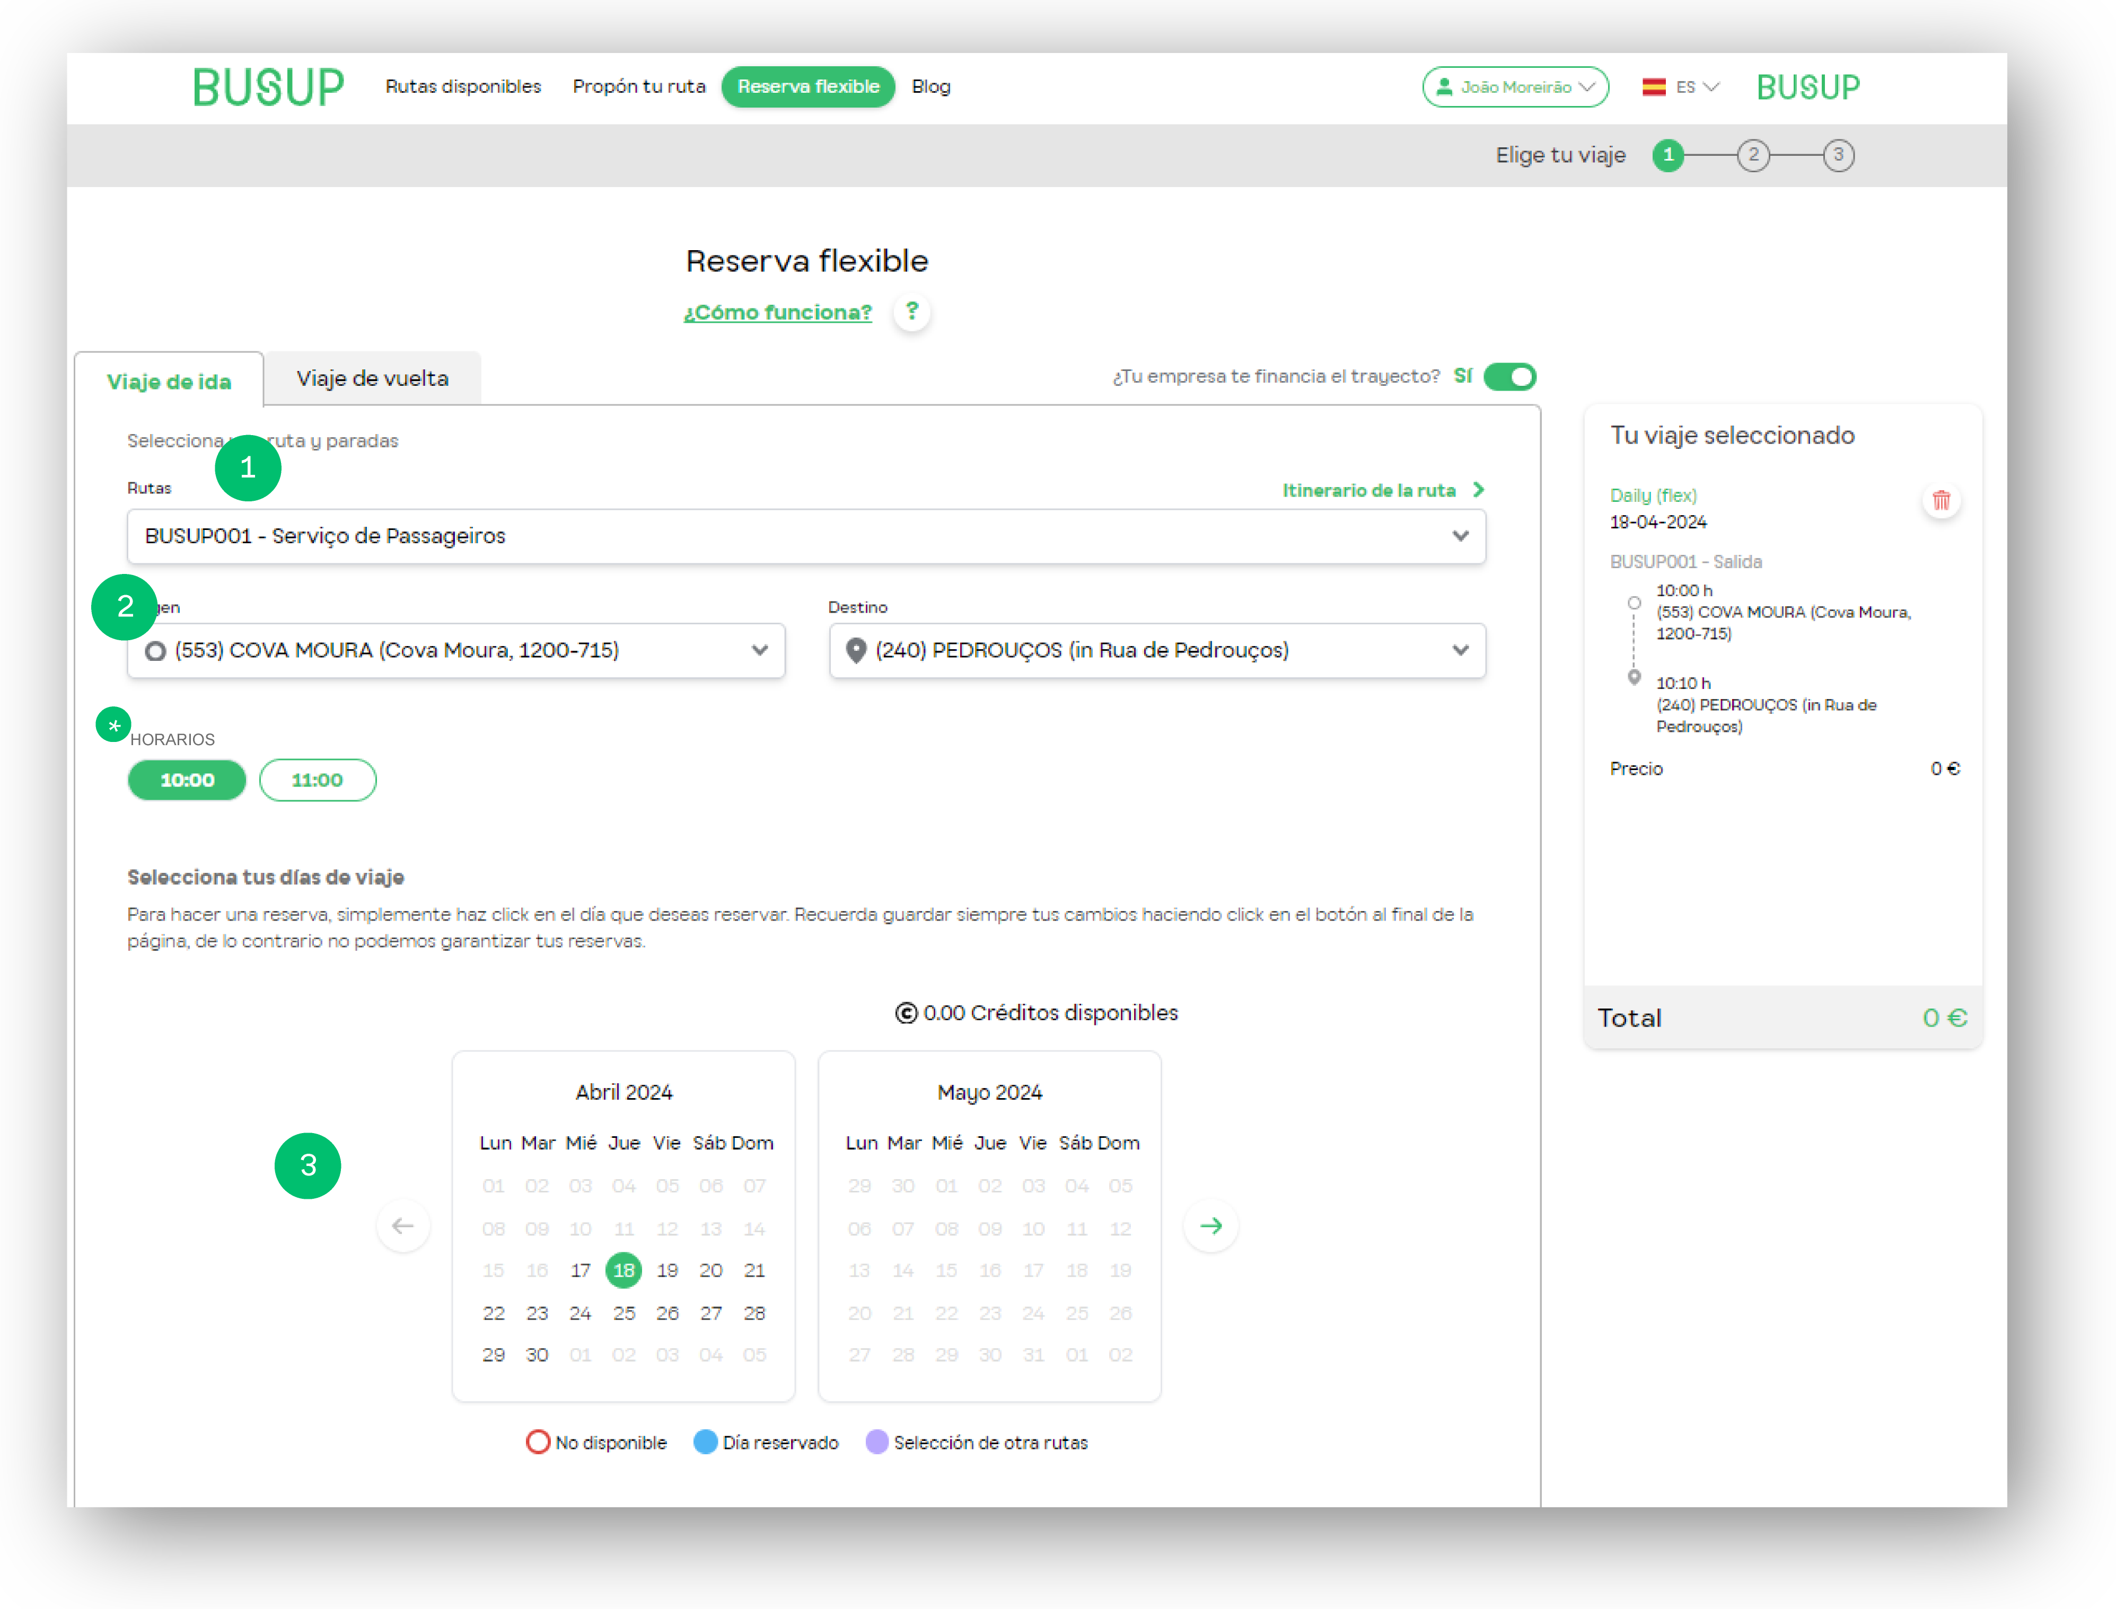Select April 24 in the calendar

point(580,1313)
